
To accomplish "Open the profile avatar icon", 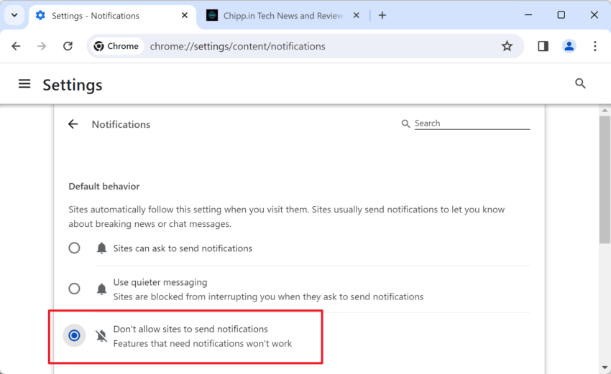I will 569,47.
